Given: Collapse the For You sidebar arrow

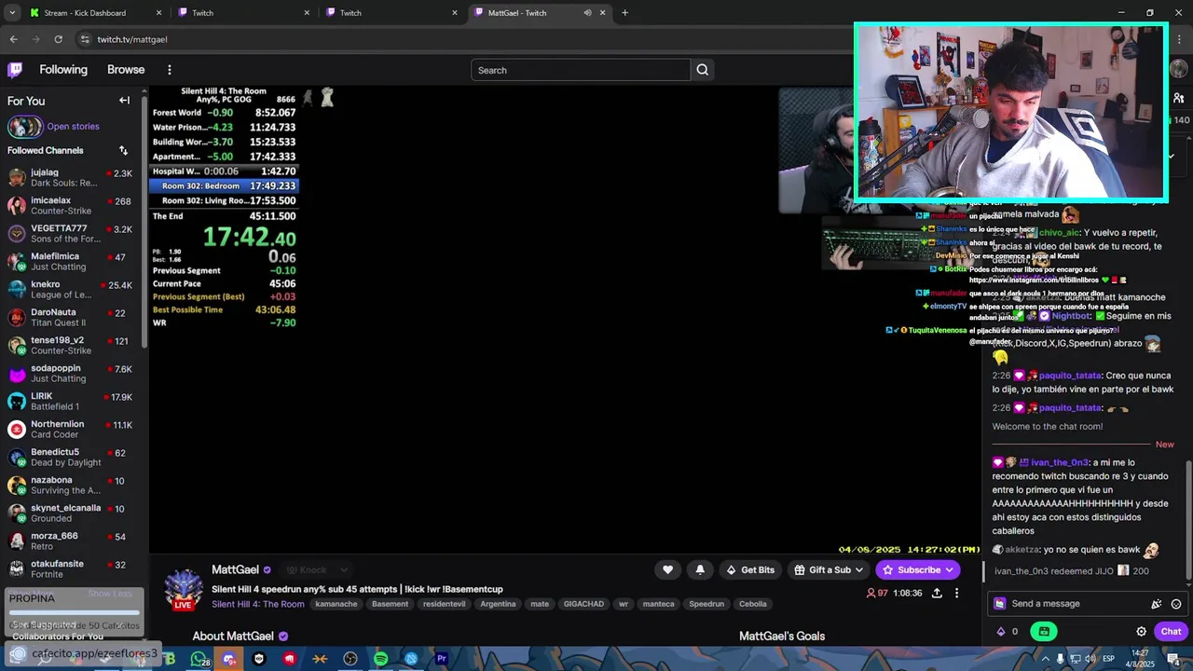Looking at the screenshot, I should click(124, 101).
